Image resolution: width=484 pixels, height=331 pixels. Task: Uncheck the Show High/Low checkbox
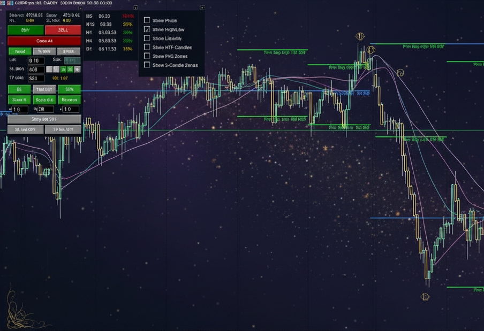coord(147,29)
